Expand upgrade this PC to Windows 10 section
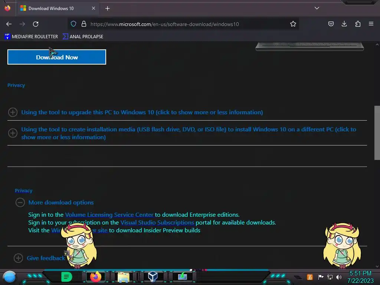The height and width of the screenshot is (285, 380). [142, 112]
